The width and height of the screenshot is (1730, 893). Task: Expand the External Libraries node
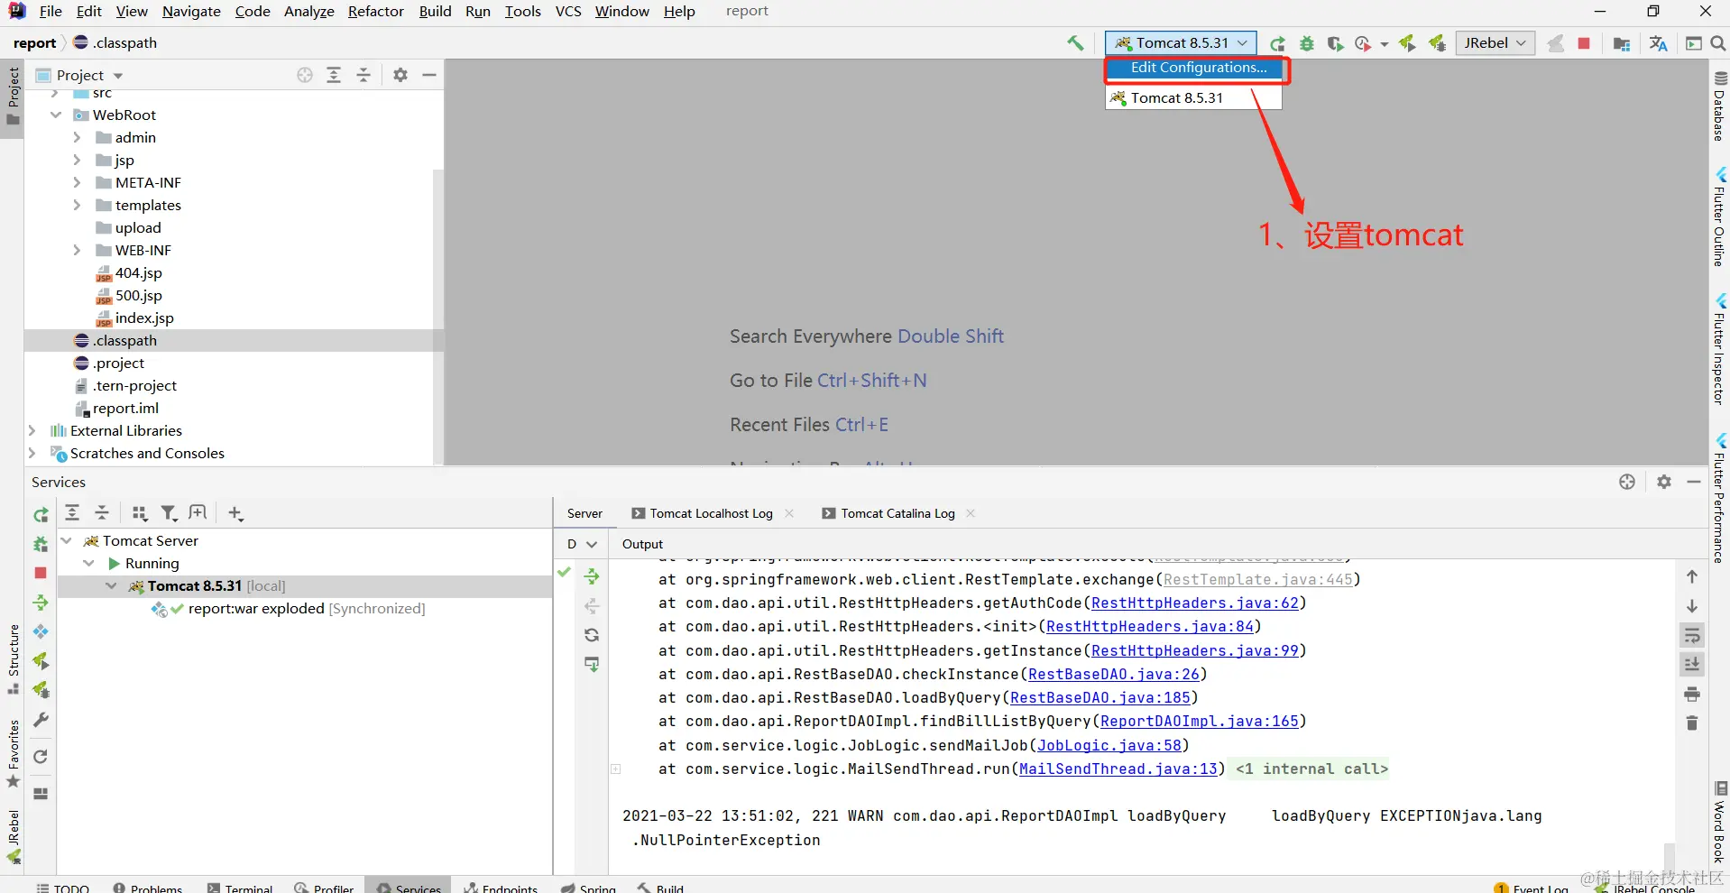coord(32,430)
